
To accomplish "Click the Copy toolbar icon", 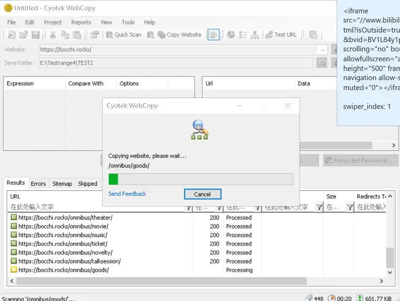I will click(x=65, y=34).
